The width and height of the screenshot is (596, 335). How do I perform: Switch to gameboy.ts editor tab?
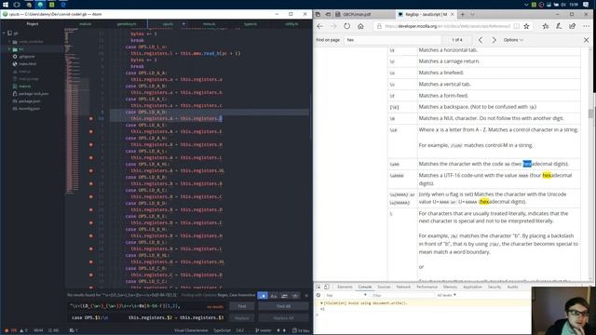(x=127, y=24)
